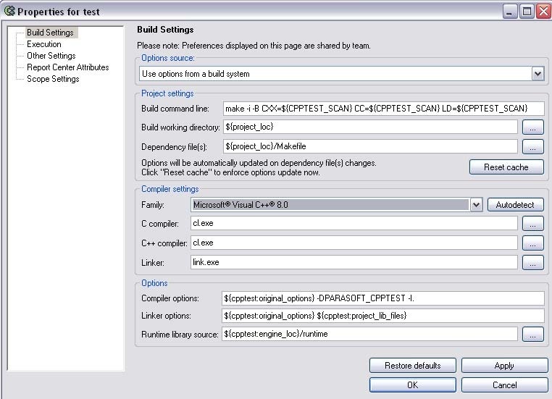Click in the Build command line field
The image size is (552, 399).
tap(384, 109)
